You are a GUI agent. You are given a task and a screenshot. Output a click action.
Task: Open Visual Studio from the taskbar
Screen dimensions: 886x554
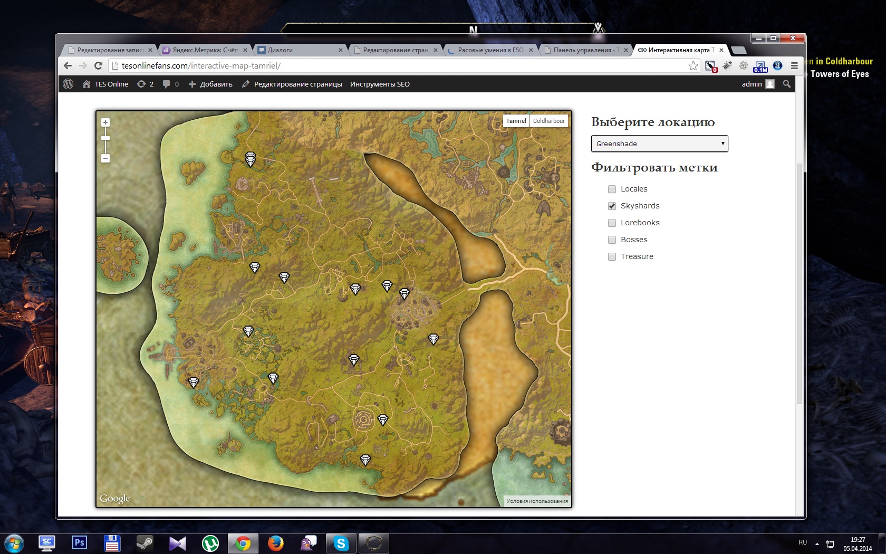click(178, 543)
